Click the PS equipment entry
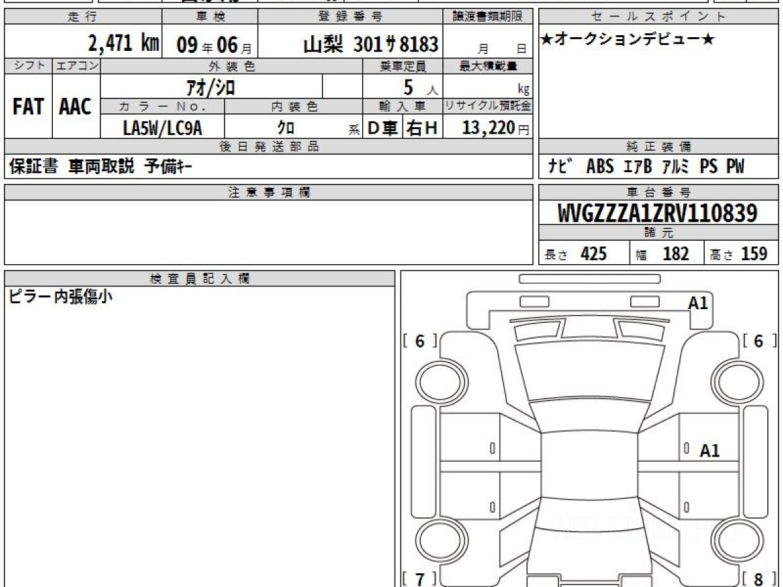The height and width of the screenshot is (587, 783). tap(709, 166)
